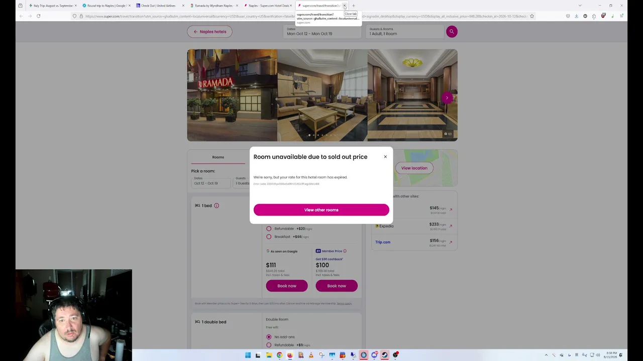The height and width of the screenshot is (361, 643).
Task: Select the Refundable +$20 option
Action: (x=269, y=229)
